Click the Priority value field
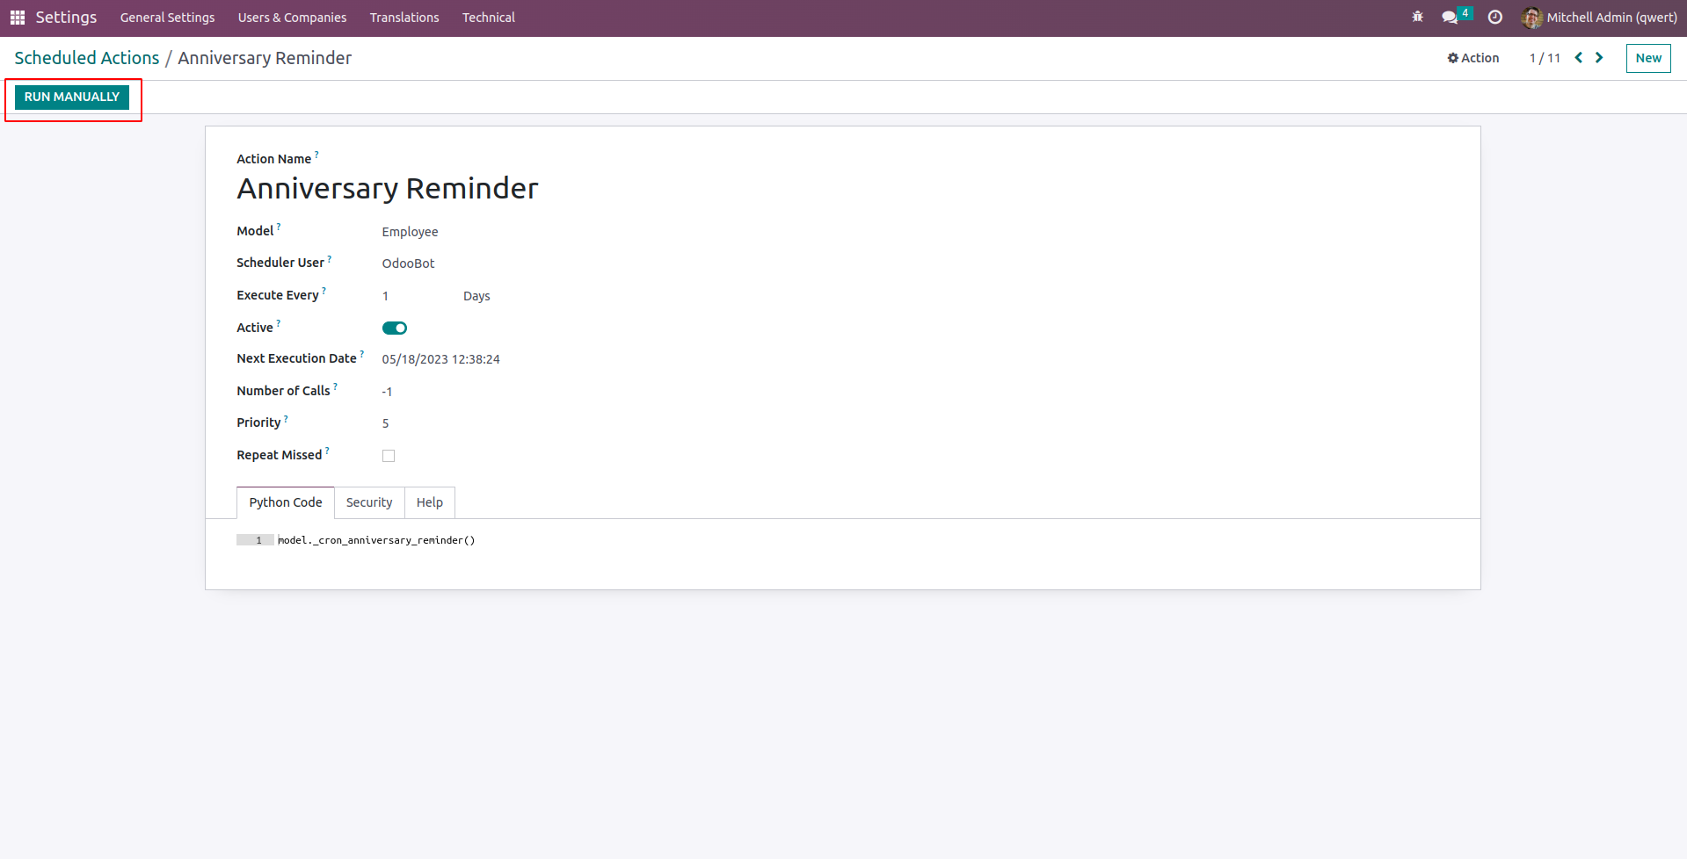The image size is (1687, 859). pos(385,423)
